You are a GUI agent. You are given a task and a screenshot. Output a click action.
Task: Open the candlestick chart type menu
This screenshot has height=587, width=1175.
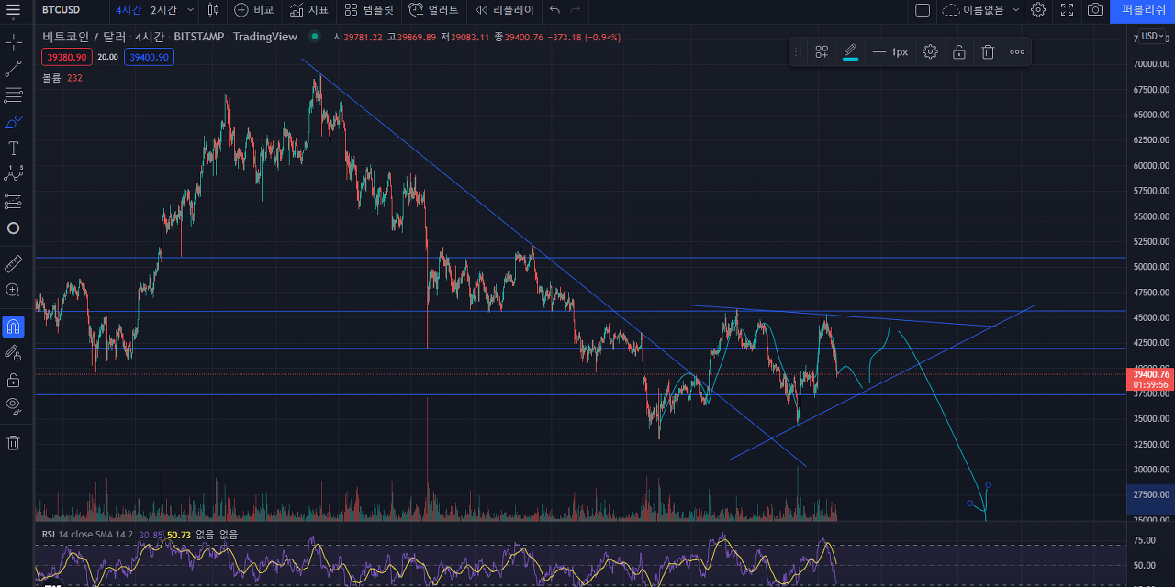pyautogui.click(x=213, y=10)
